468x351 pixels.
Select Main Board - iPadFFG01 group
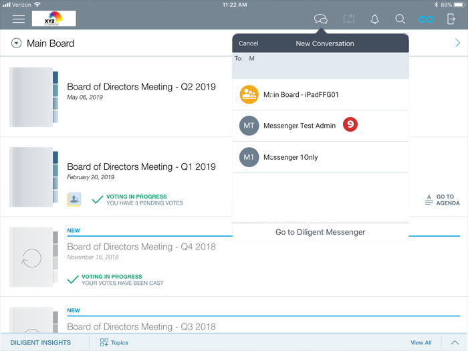pyautogui.click(x=301, y=95)
